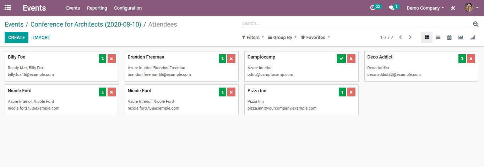Click the Create button

[16, 37]
